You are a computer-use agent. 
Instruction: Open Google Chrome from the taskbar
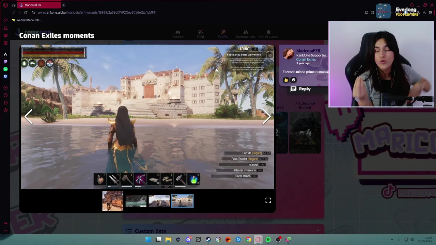pos(248,240)
